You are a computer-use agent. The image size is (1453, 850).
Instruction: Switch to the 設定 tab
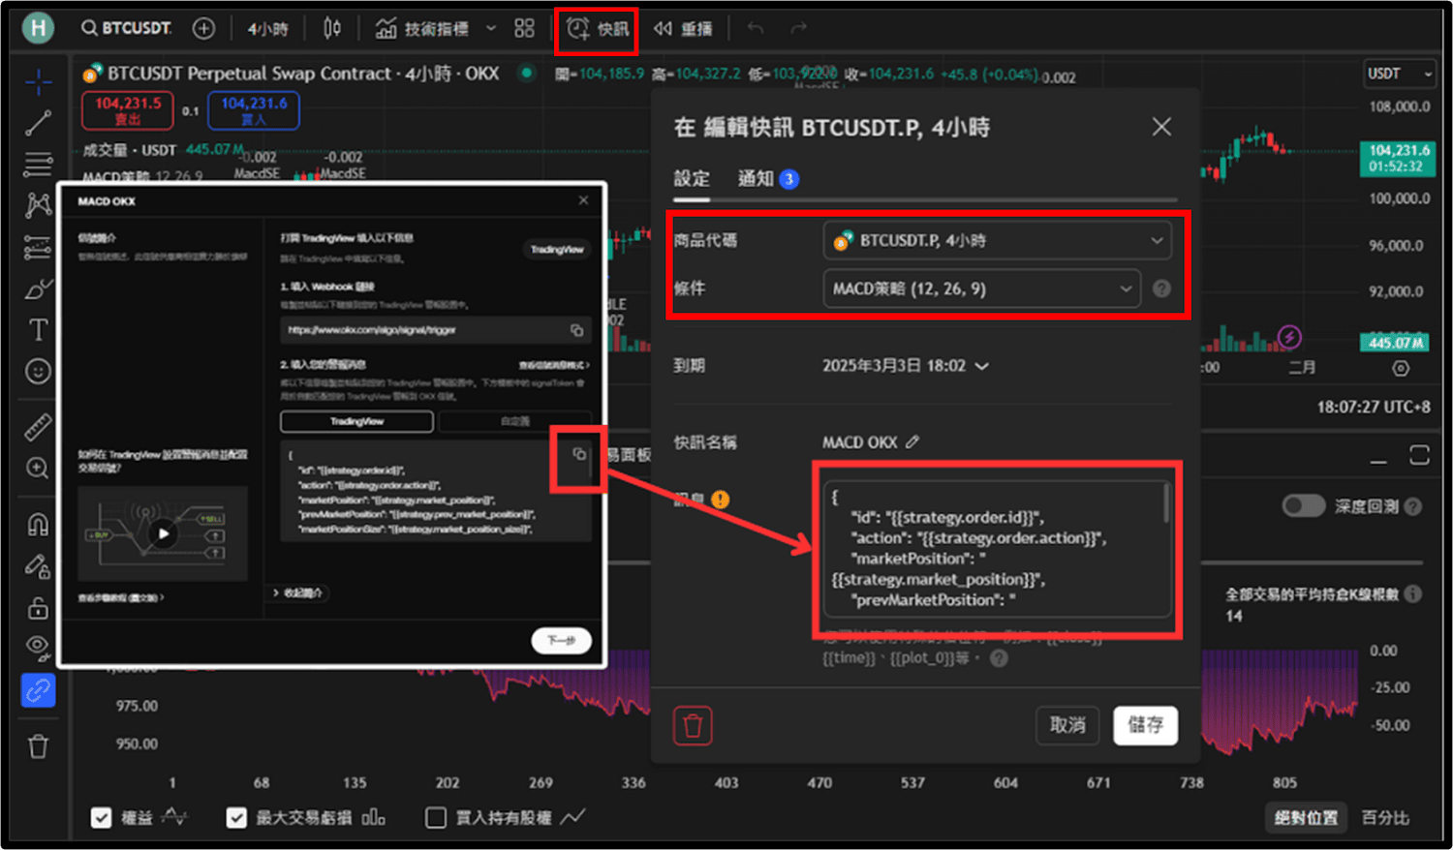pyautogui.click(x=692, y=178)
